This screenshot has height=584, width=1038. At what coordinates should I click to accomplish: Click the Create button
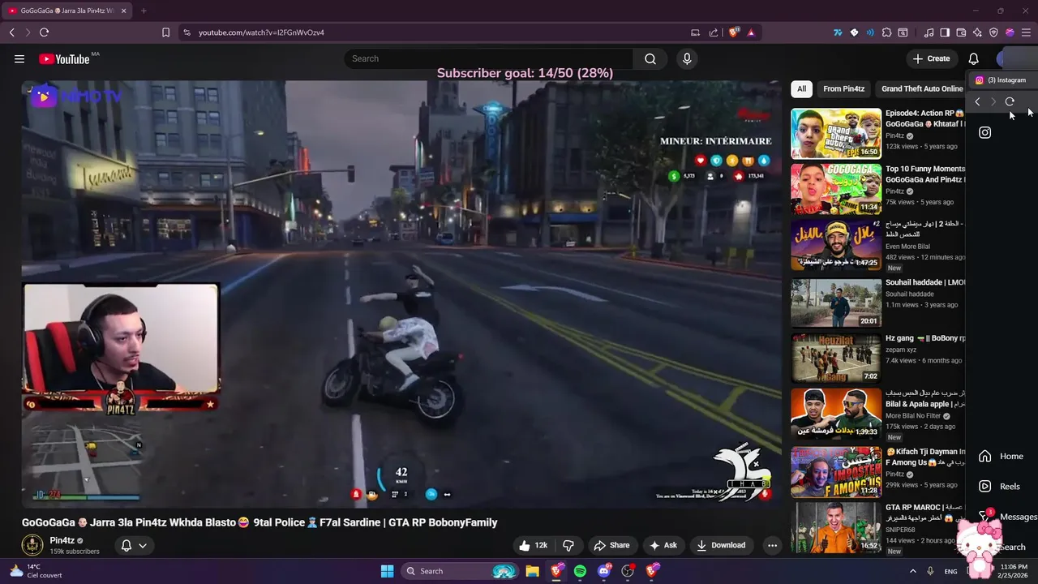tap(931, 58)
